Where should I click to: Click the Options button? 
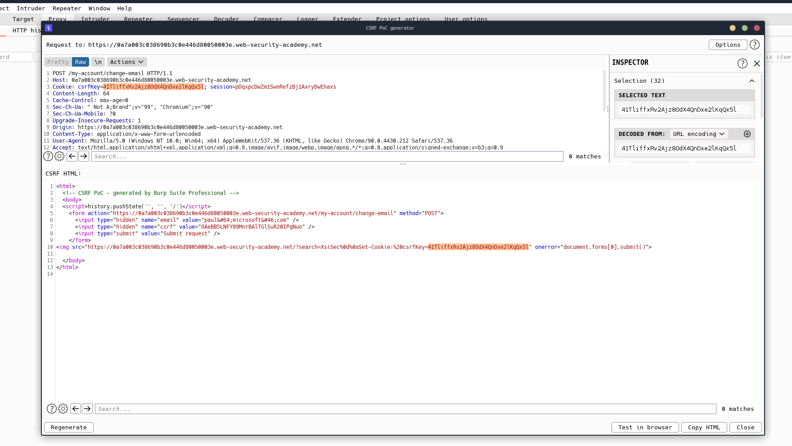pos(728,45)
